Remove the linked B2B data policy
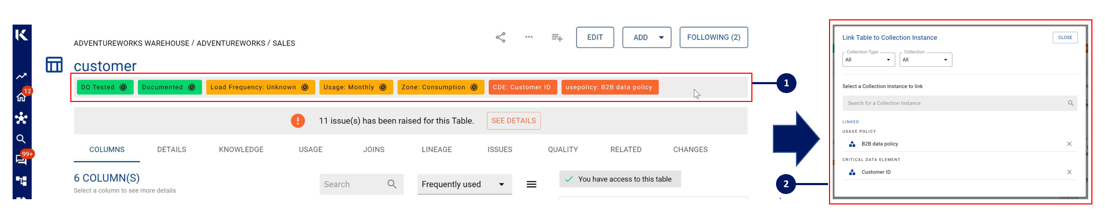This screenshot has width=1105, height=217. (1069, 144)
